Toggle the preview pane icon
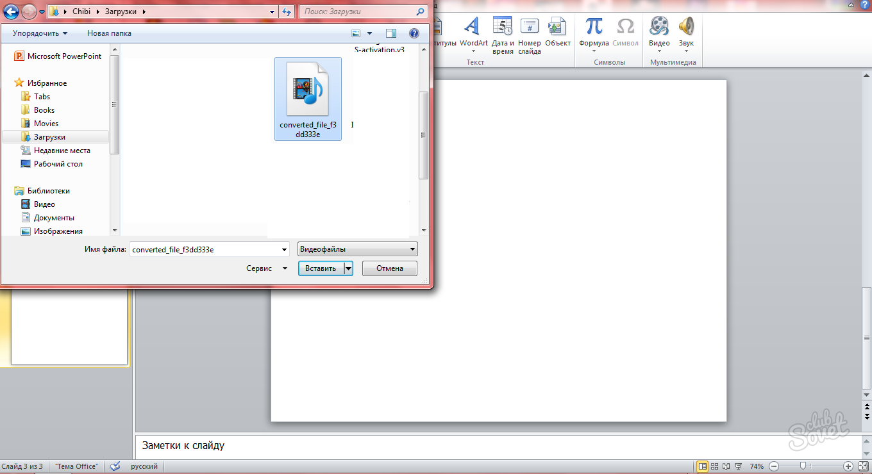The image size is (872, 474). coord(391,33)
